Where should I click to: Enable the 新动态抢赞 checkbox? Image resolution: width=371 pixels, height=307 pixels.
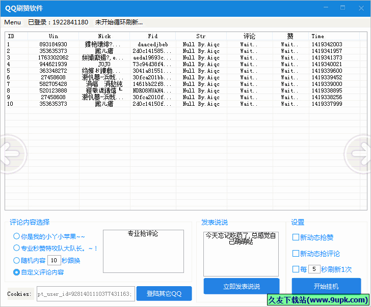pos(296,237)
